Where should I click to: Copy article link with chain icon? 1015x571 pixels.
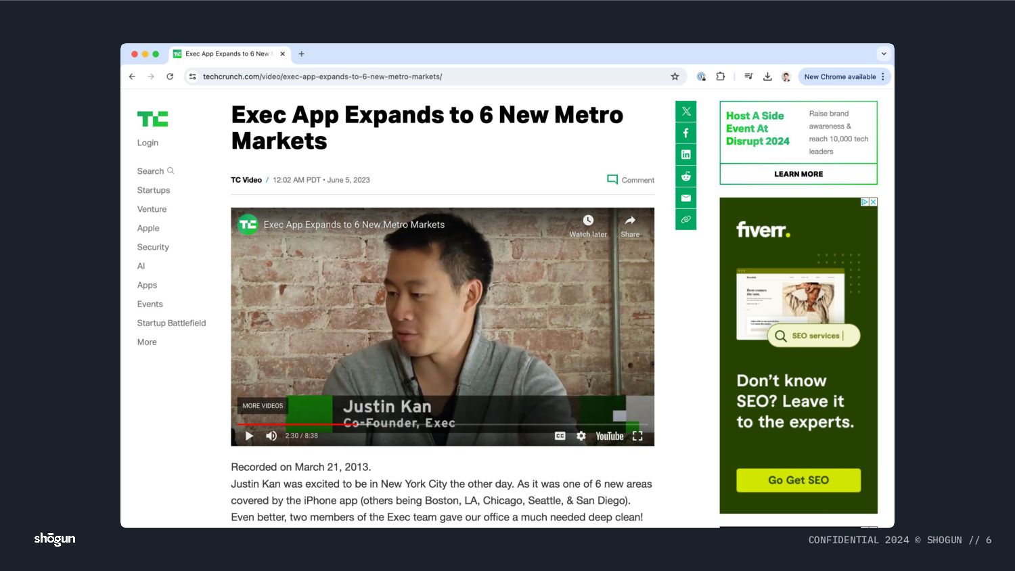pos(685,220)
